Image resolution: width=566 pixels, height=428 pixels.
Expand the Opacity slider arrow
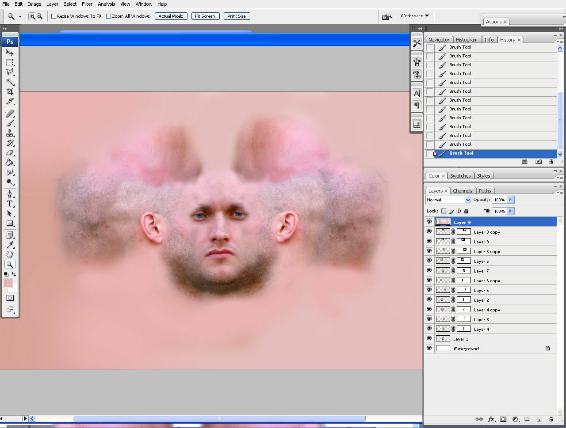(x=510, y=200)
